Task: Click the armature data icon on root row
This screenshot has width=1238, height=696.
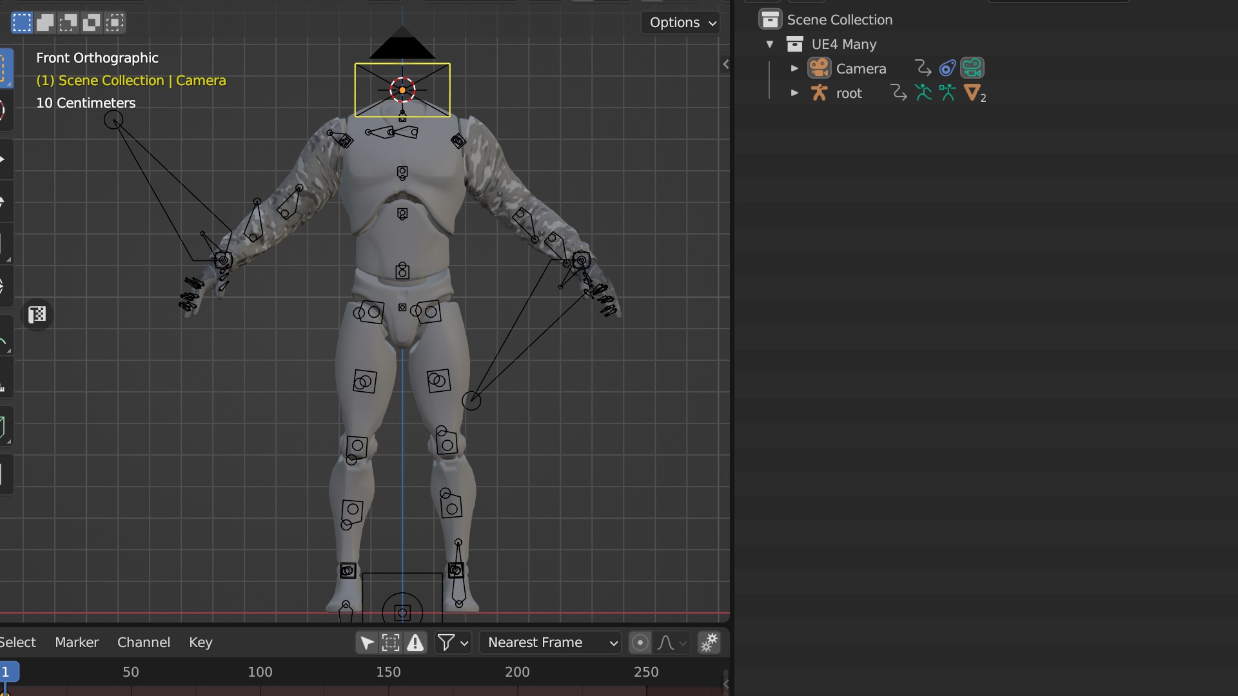Action: coord(947,93)
